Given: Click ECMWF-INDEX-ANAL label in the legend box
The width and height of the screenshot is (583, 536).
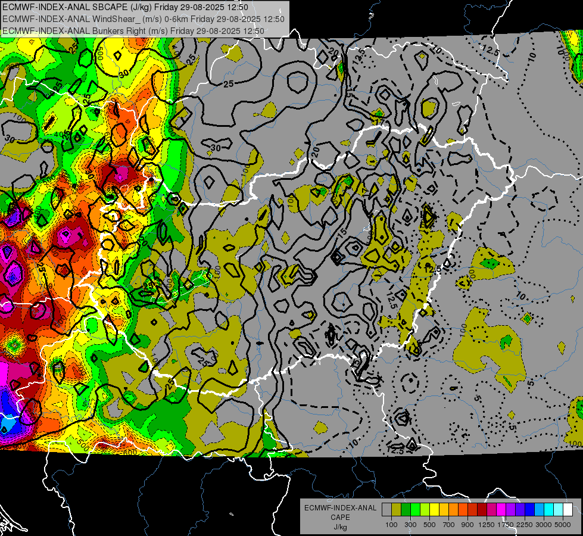Looking at the screenshot, I should (340, 508).
